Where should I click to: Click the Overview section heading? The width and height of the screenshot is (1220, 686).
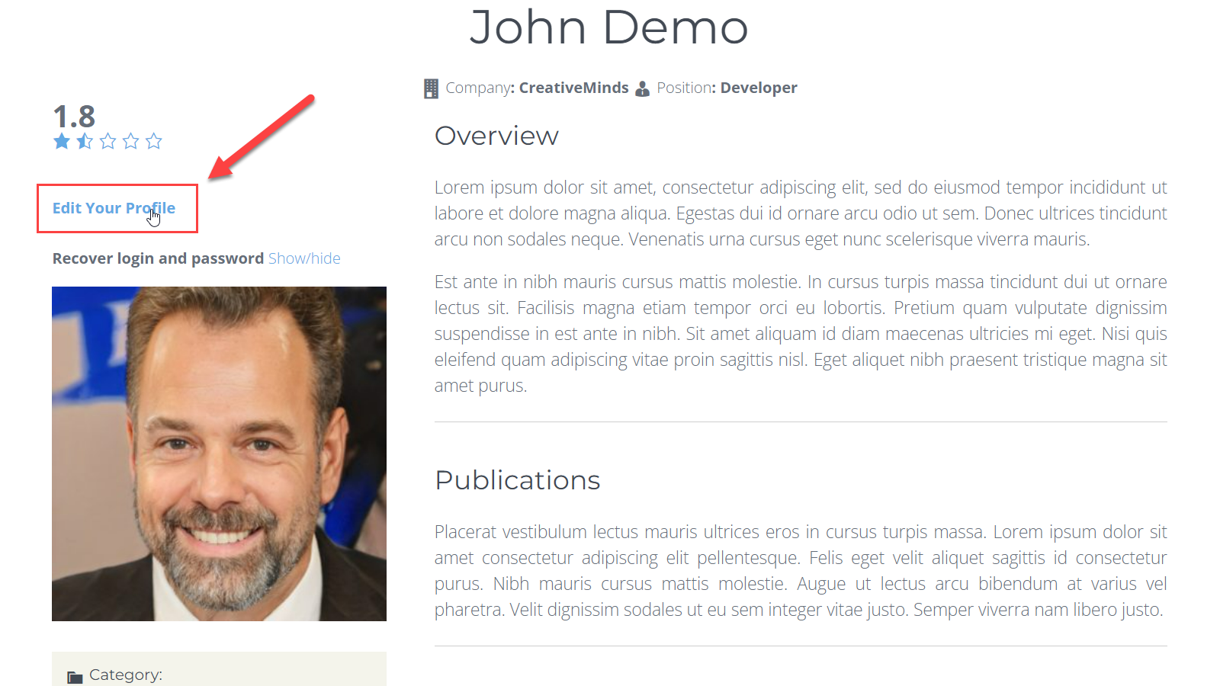496,136
